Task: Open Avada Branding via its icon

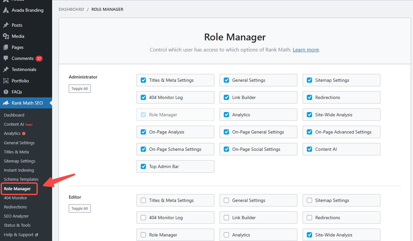Action: pyautogui.click(x=7, y=10)
